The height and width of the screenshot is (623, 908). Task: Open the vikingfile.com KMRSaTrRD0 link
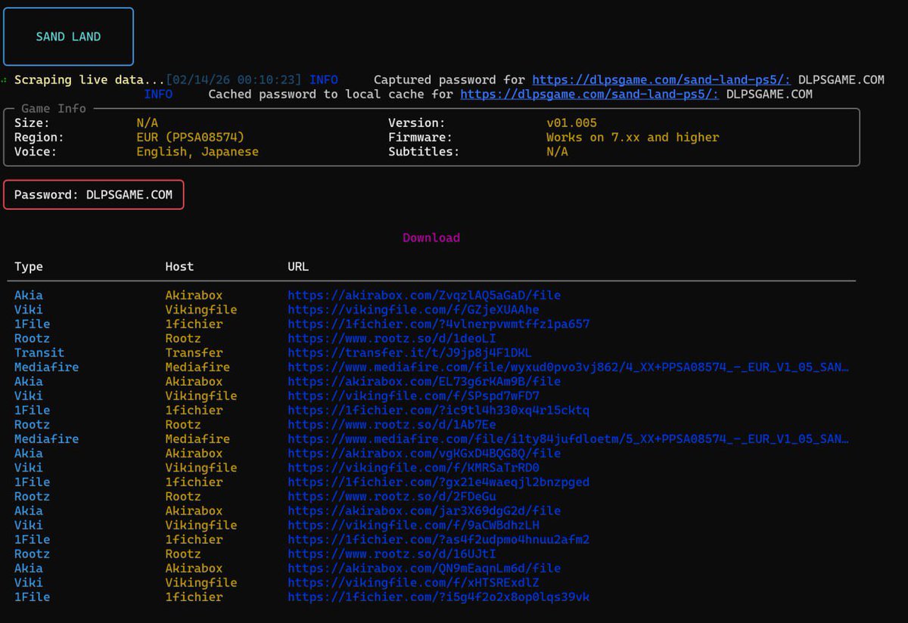[413, 467]
